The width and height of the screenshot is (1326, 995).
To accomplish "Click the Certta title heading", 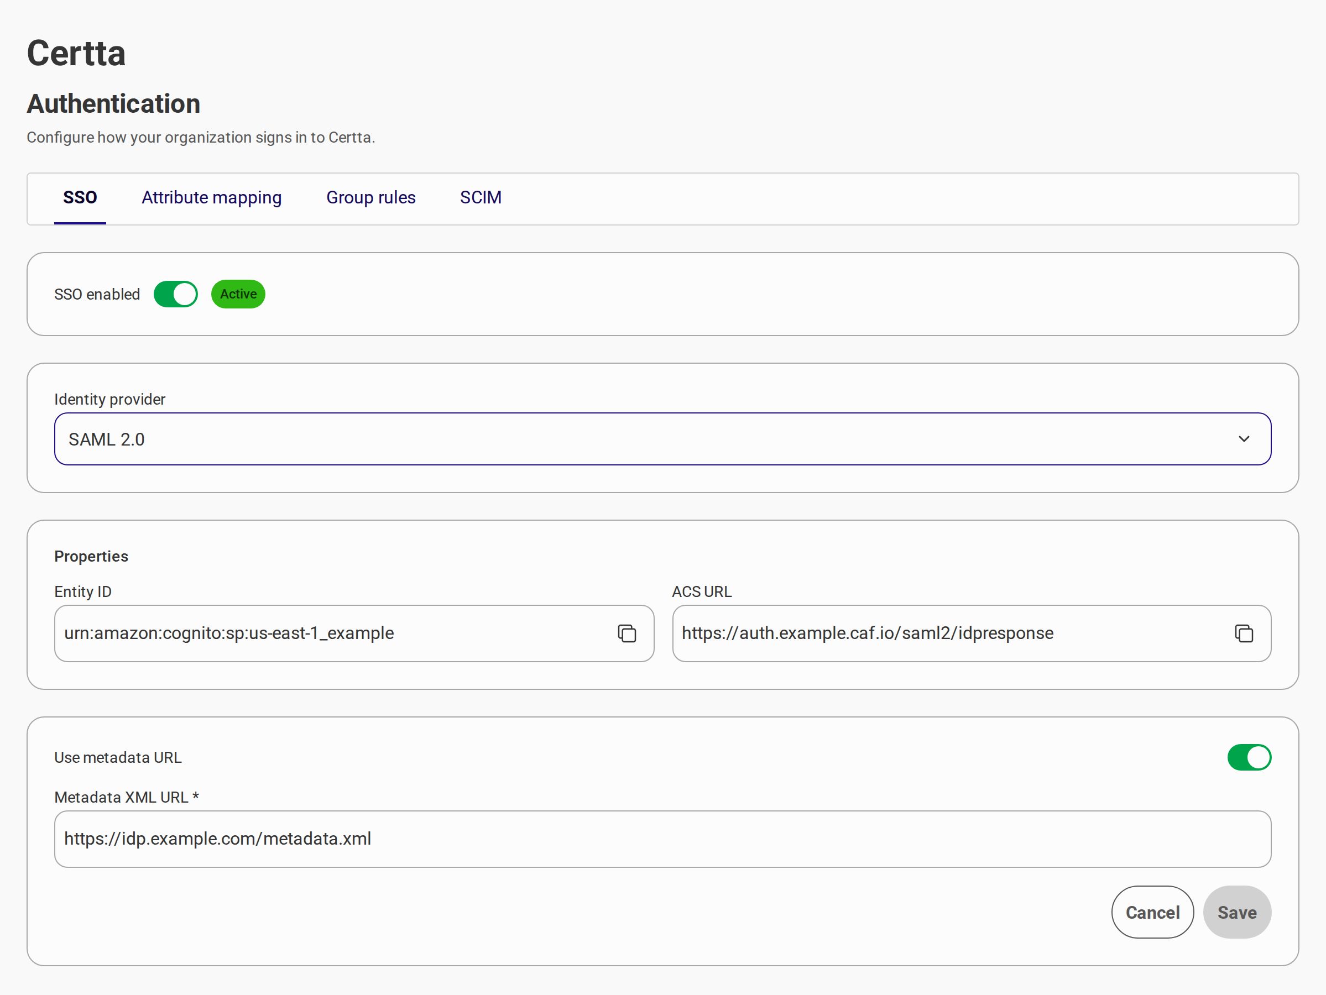I will tap(76, 54).
